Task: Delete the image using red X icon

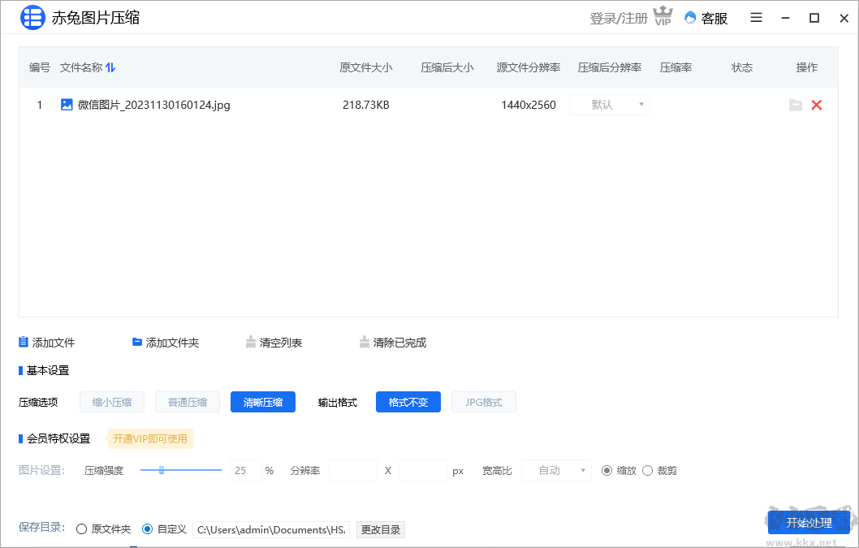Action: pyautogui.click(x=817, y=104)
